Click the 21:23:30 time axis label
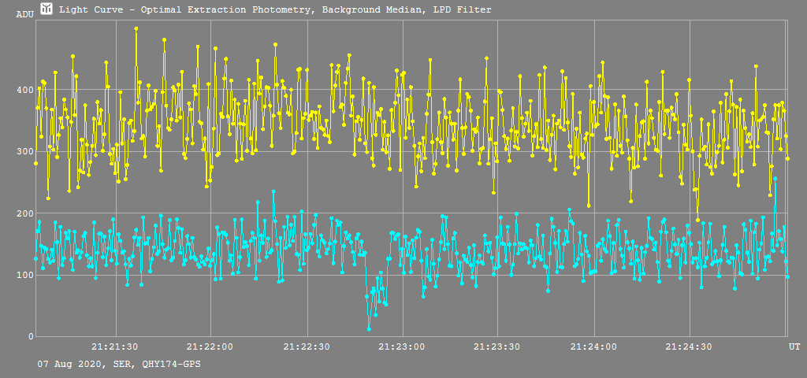This screenshot has height=378, width=807. tap(498, 346)
